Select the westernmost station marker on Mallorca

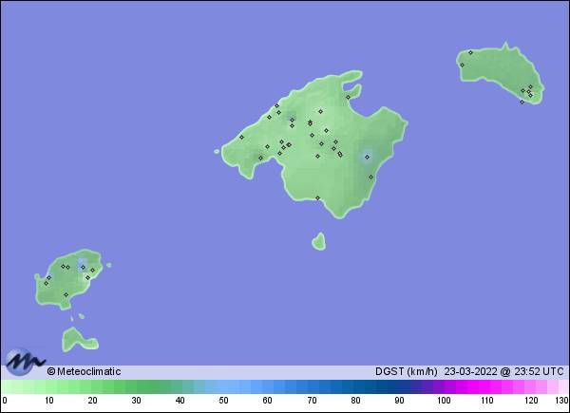point(241,137)
